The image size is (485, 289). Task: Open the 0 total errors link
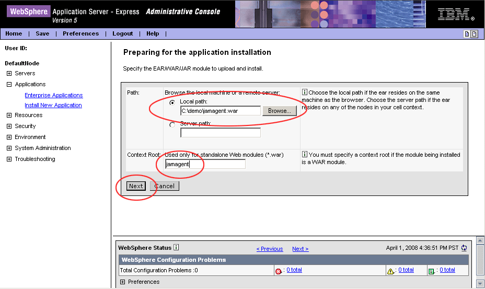[294, 270]
